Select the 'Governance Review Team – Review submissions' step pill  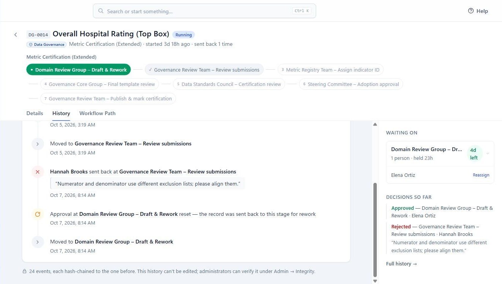click(x=204, y=70)
